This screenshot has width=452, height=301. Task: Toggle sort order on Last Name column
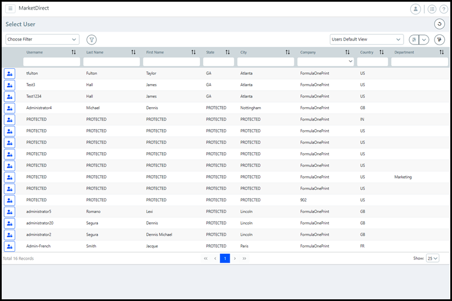(133, 52)
